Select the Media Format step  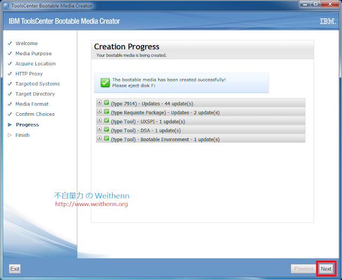32,104
